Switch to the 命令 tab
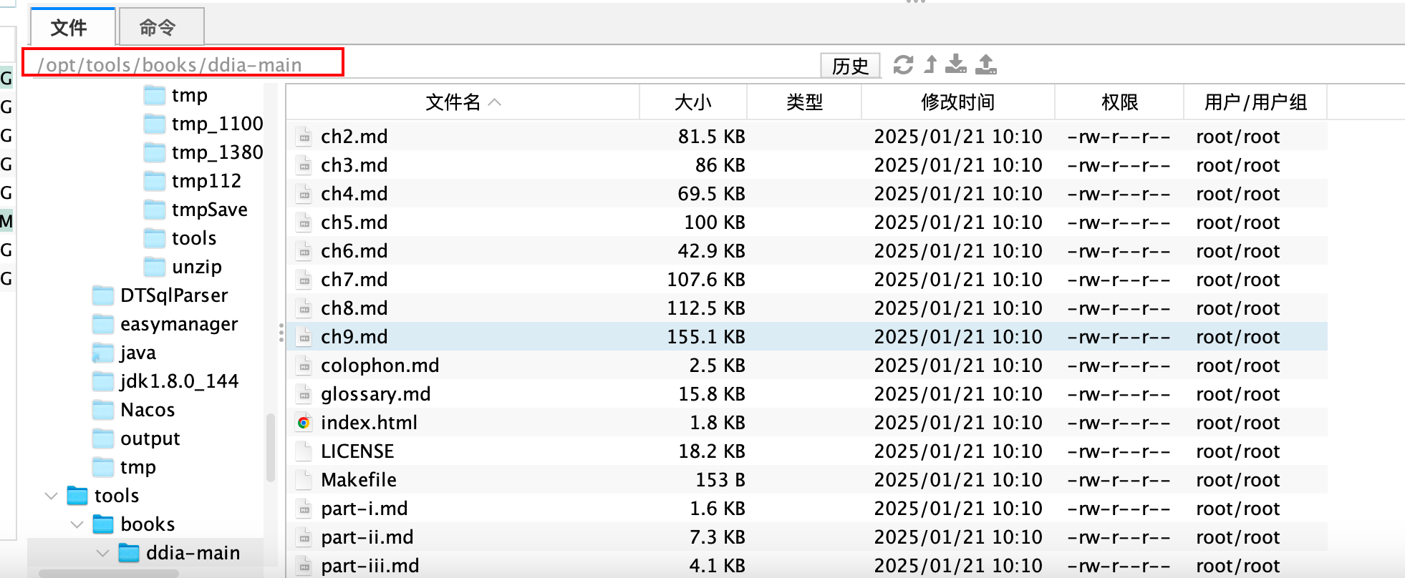 click(x=161, y=27)
